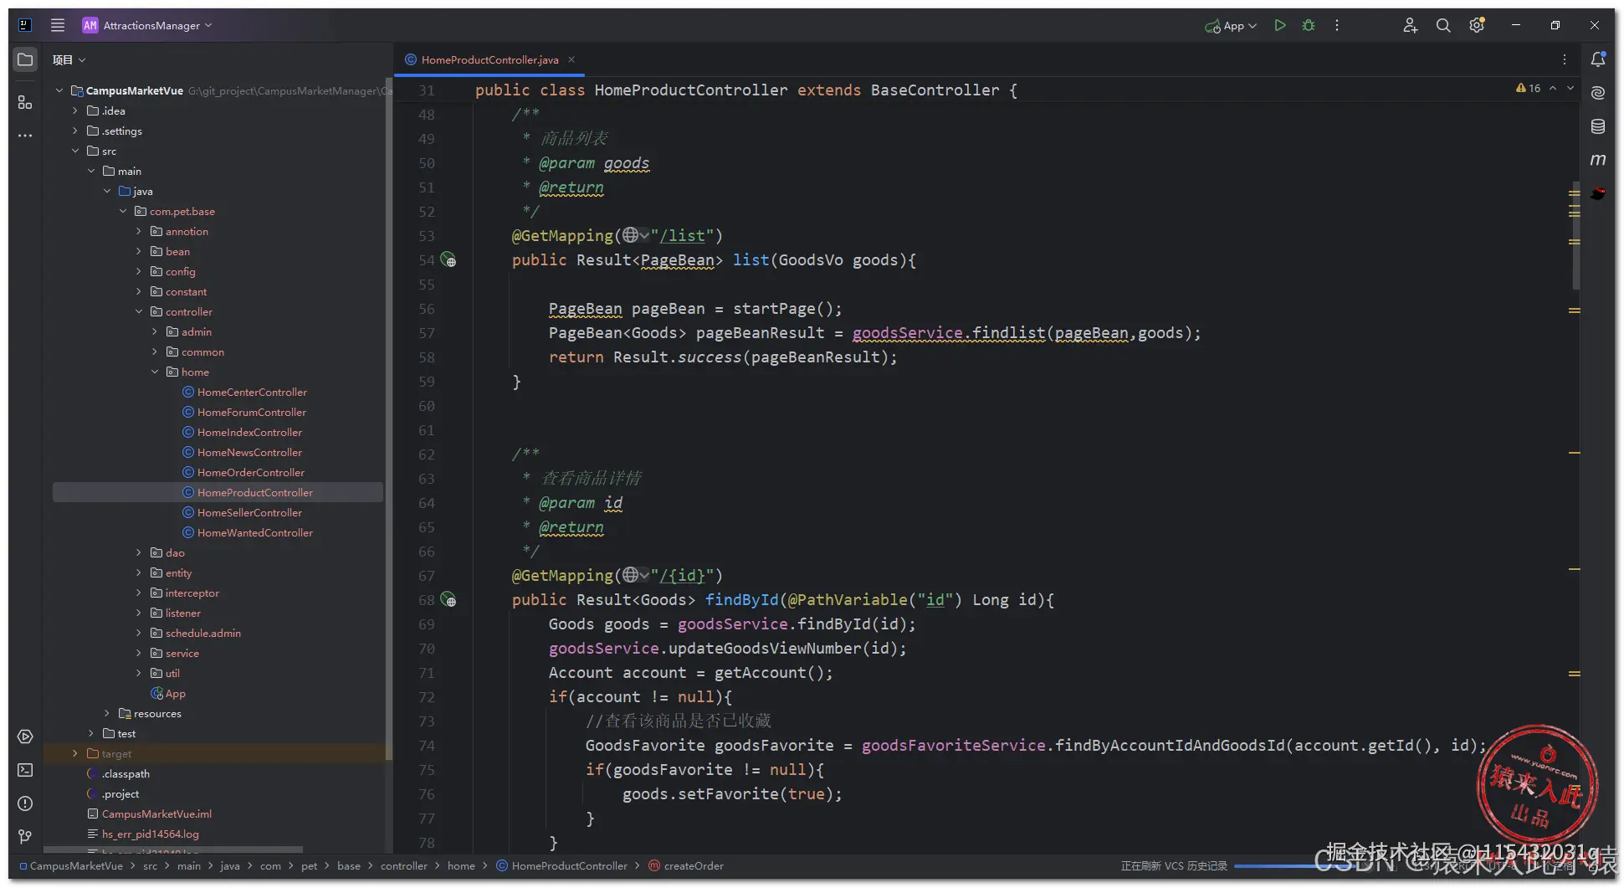Click the findById method name on line 68
Image resolution: width=1624 pixels, height=888 pixels.
pos(741,600)
